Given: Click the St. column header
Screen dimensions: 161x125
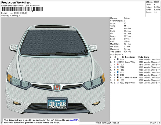Looking at the screenshot, I should 123,57.
